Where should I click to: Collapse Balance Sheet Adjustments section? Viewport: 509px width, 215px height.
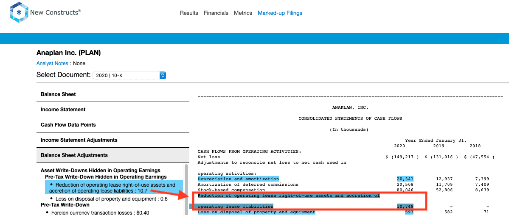pos(112,155)
